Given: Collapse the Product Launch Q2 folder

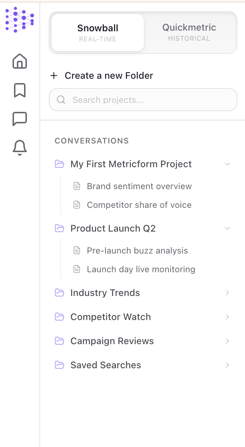Looking at the screenshot, I should click(227, 228).
